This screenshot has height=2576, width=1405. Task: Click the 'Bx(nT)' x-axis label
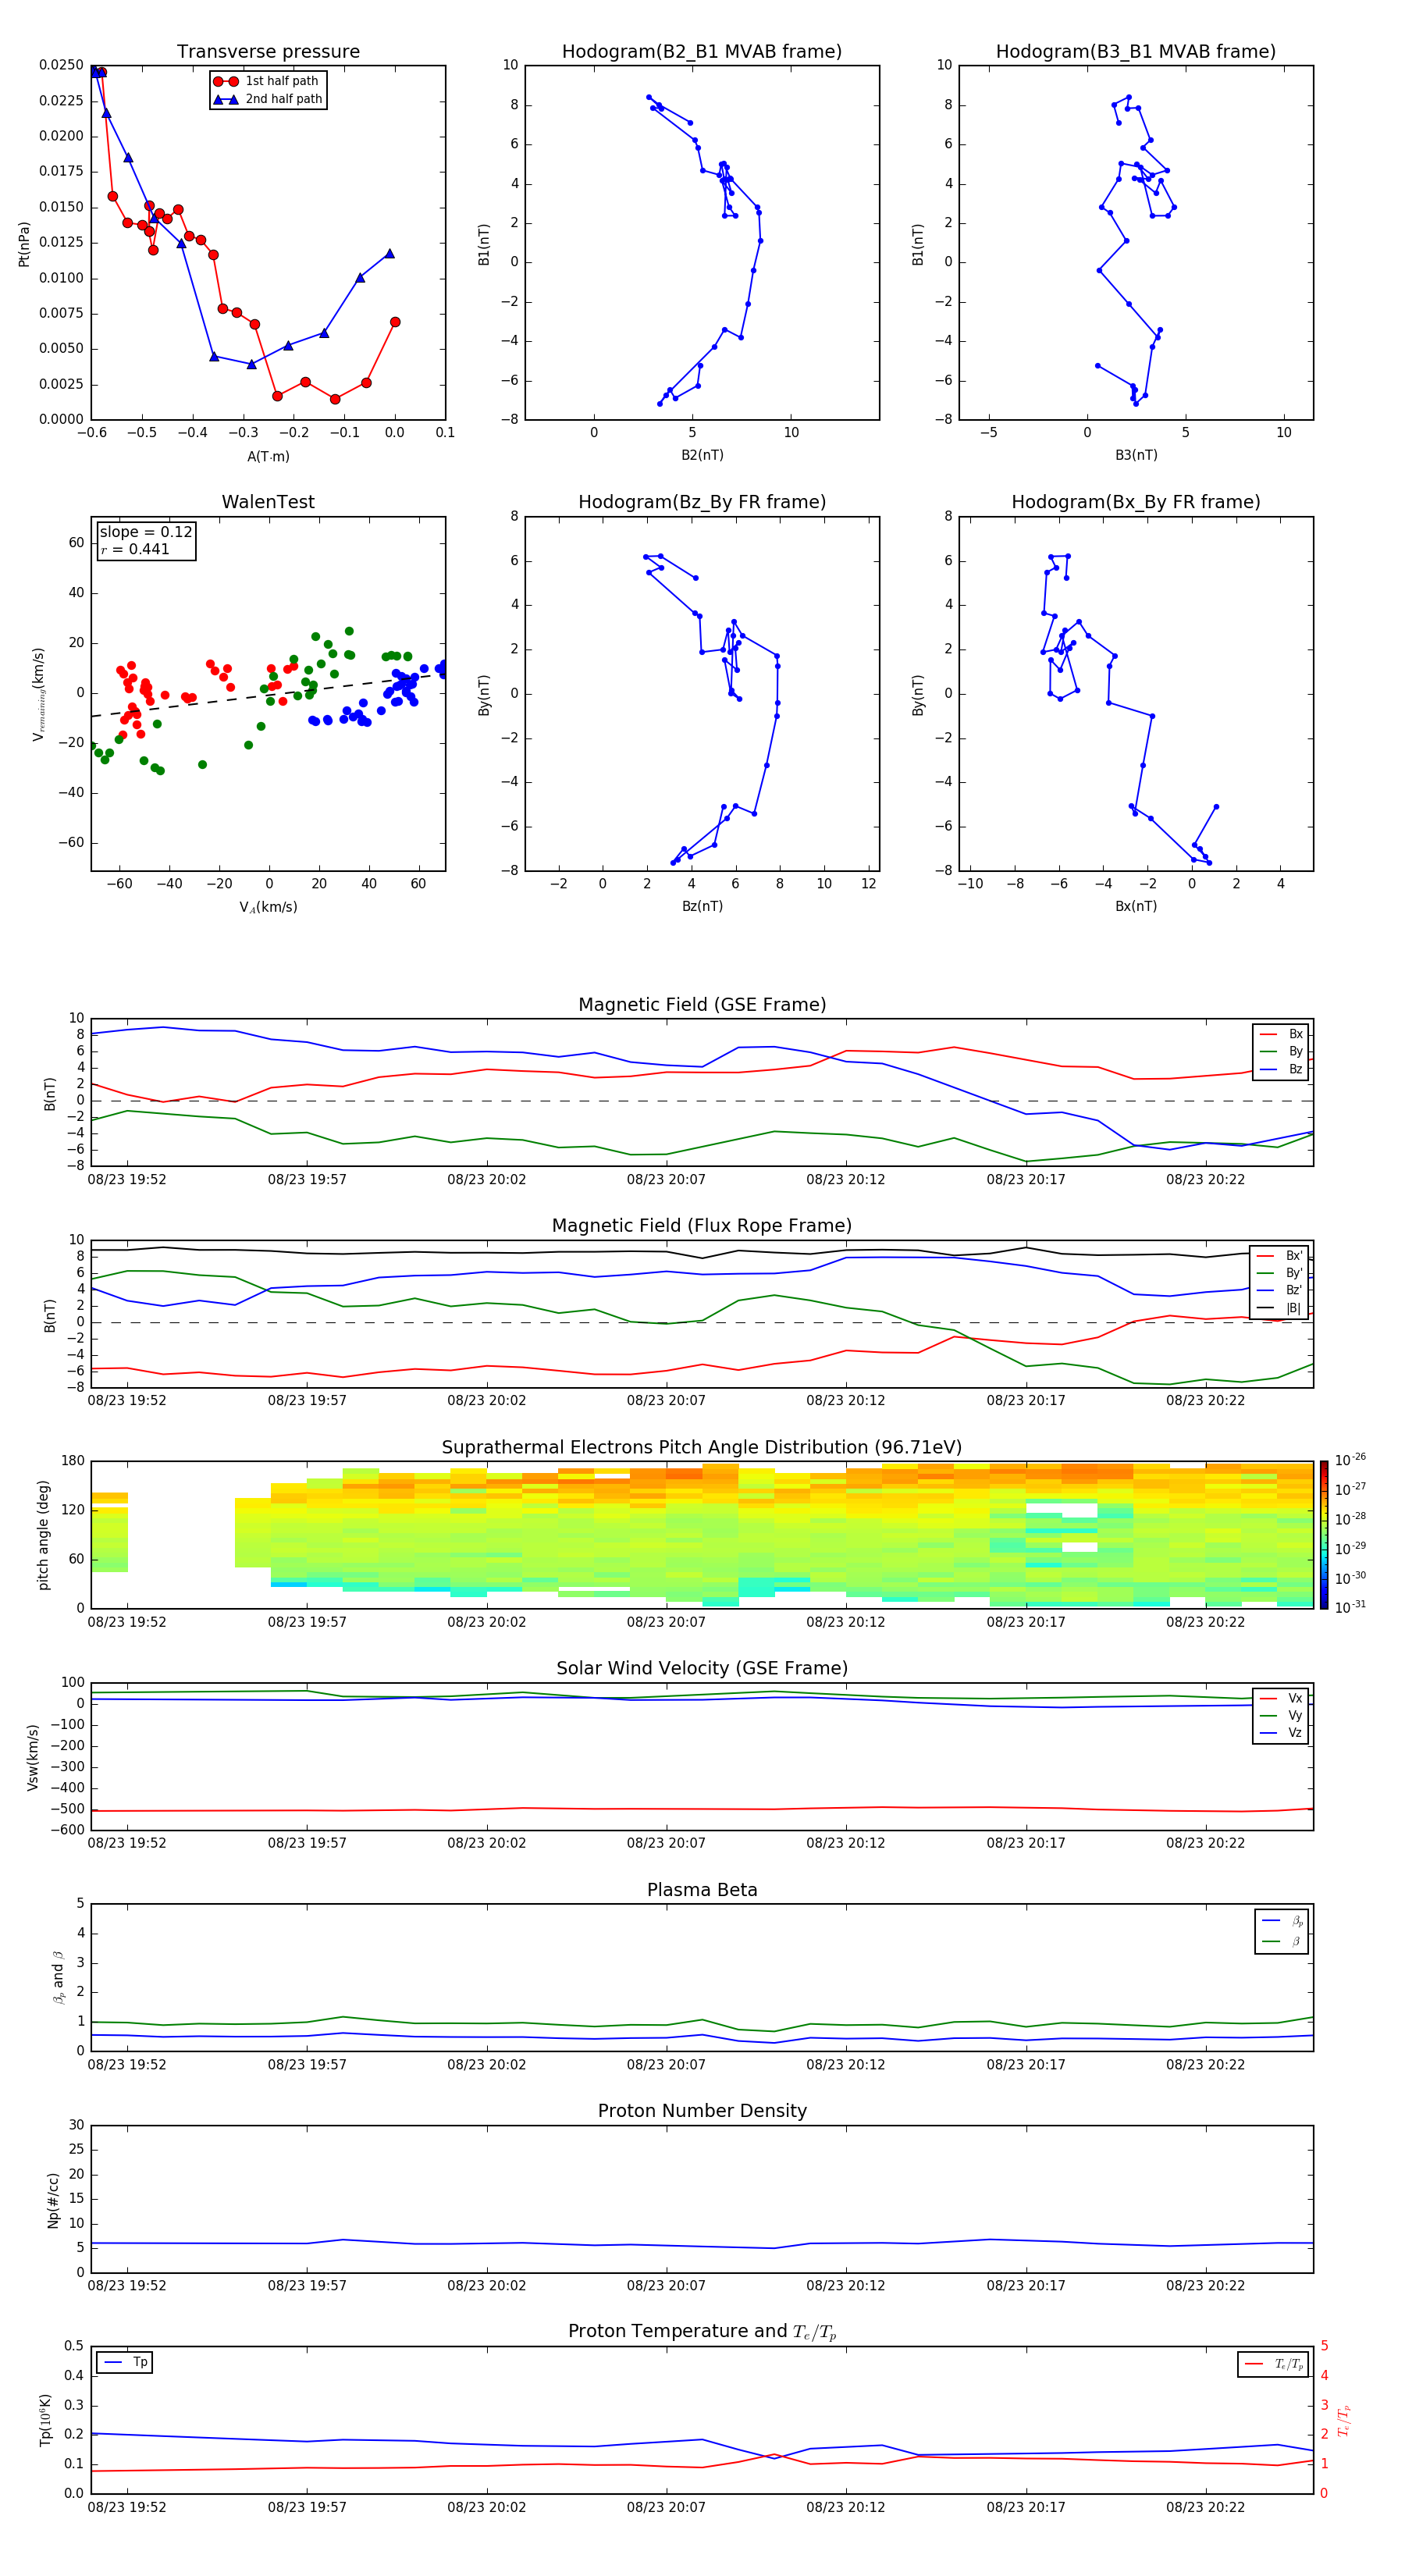pos(1136,906)
